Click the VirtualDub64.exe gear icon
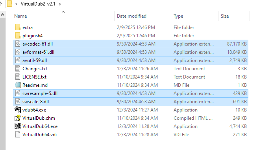259x150 pixels. tap(18, 126)
